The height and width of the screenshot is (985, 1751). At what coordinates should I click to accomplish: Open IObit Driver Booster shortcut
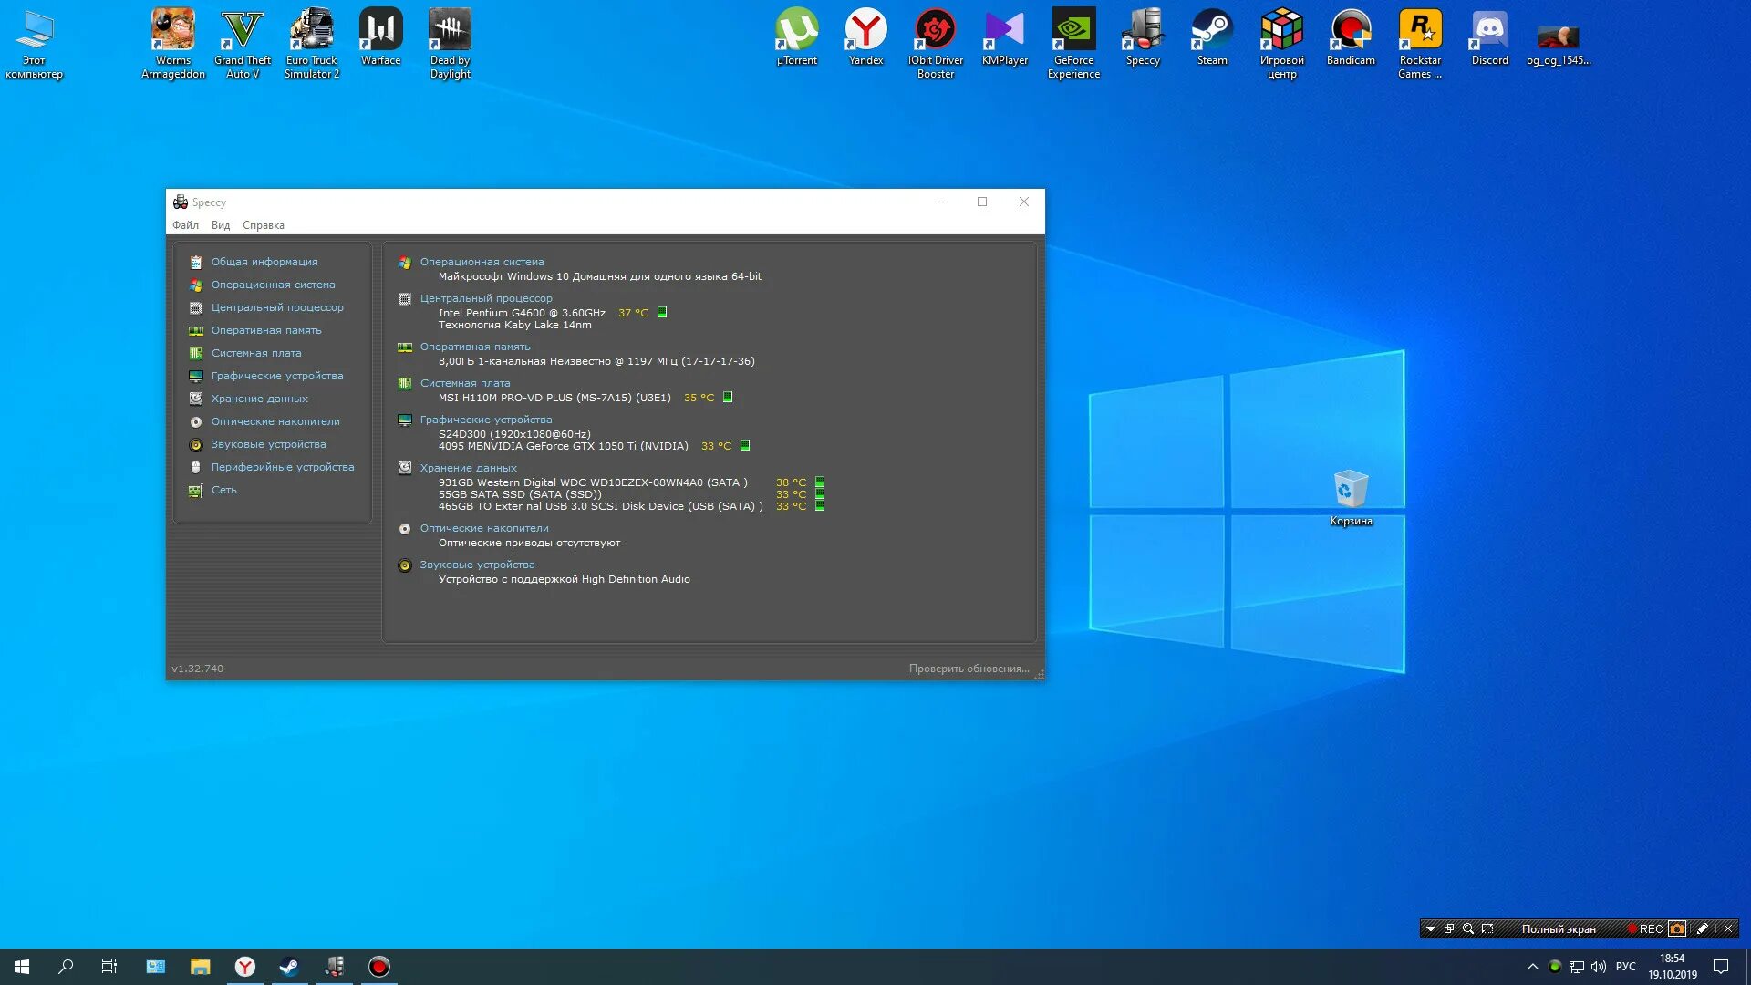(x=936, y=43)
